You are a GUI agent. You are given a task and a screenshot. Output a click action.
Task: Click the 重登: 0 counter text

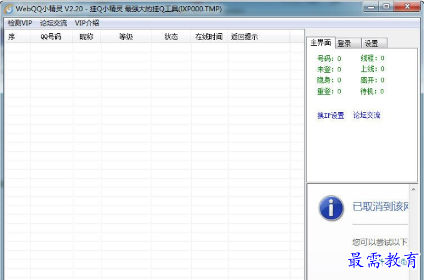329,91
